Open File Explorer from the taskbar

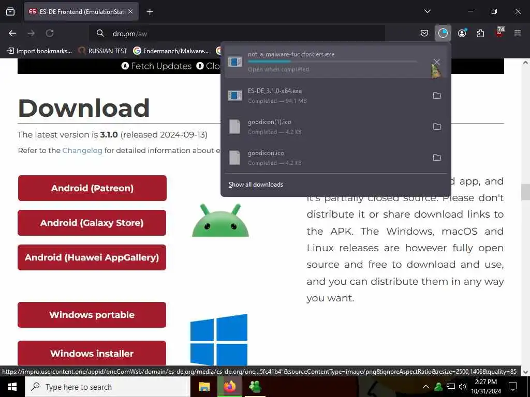click(x=204, y=387)
